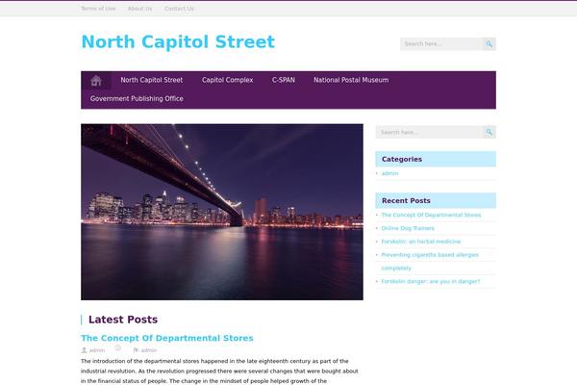The image size is (577, 385).
Task: Select C-SPAN menu item
Action: 284,80
